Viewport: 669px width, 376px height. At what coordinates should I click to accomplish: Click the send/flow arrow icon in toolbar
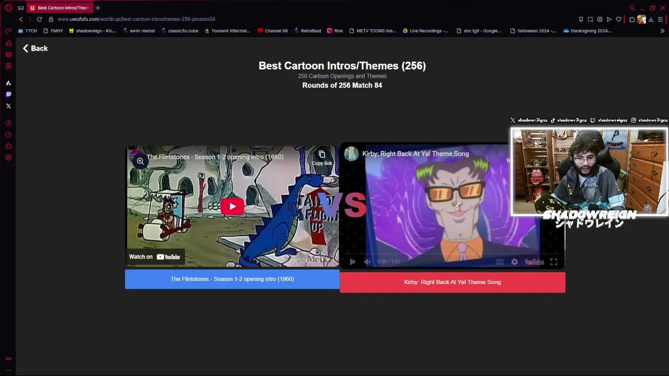tap(609, 19)
